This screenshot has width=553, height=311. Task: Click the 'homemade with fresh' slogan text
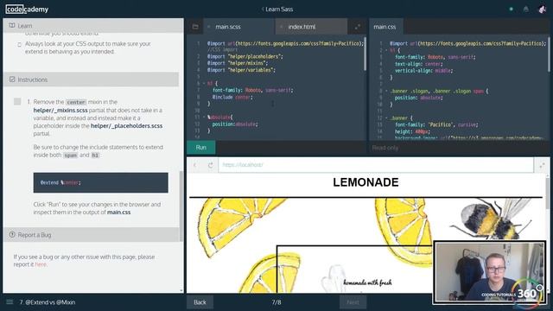point(367,282)
